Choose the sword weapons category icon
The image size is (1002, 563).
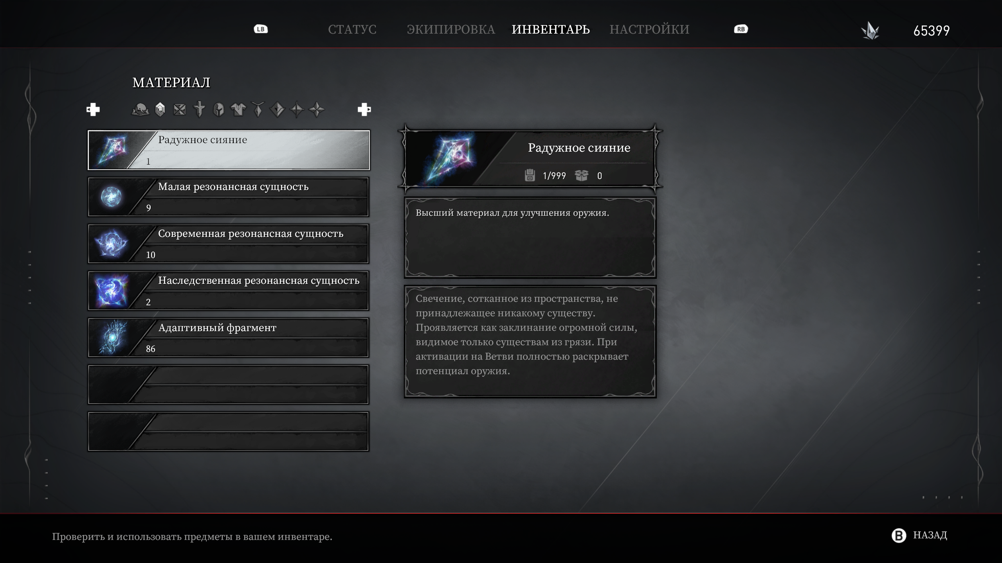[x=199, y=109]
